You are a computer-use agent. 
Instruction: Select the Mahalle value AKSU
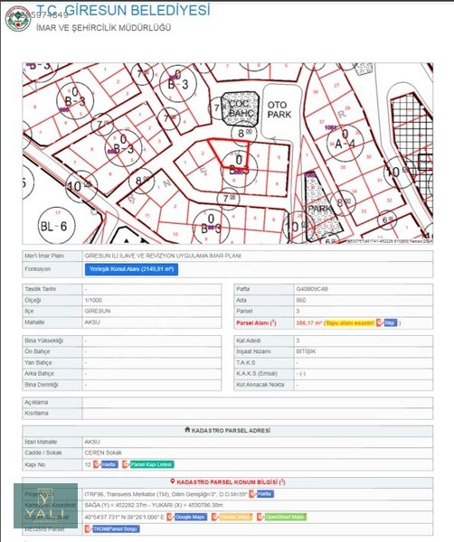pos(92,322)
